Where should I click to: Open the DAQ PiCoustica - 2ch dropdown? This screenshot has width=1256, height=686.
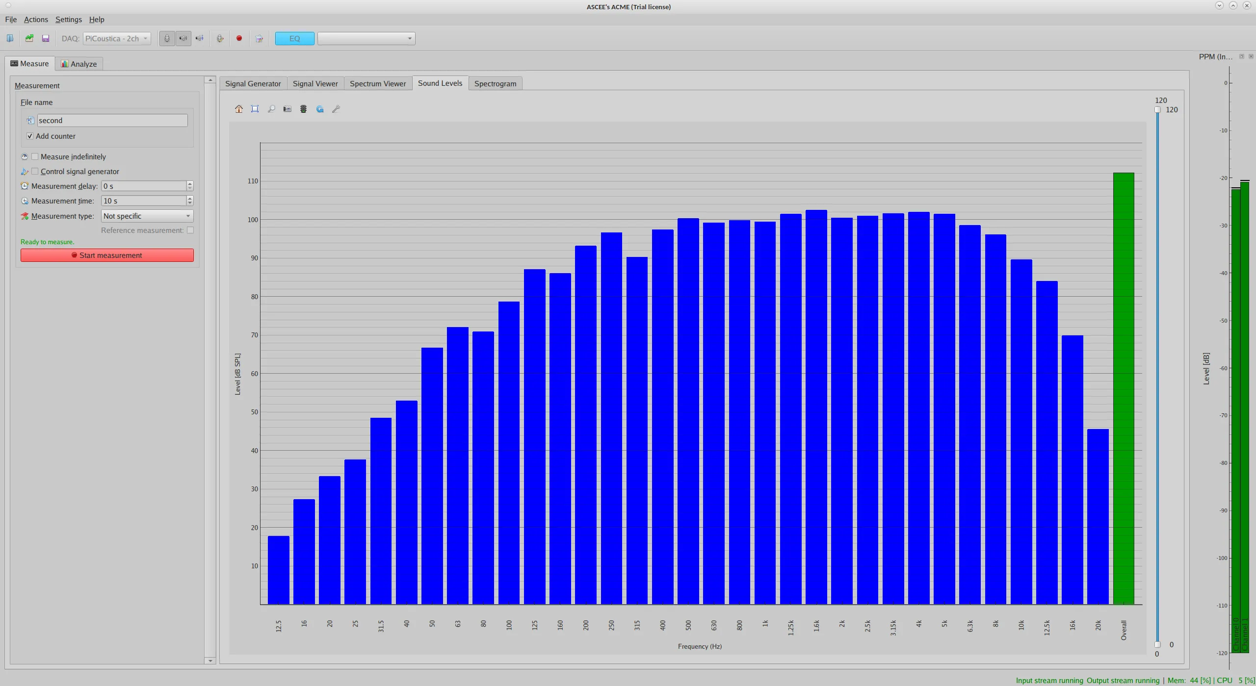117,38
